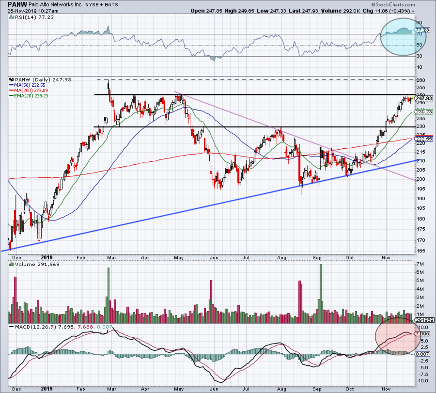Click the 'Dec' label on bottom axis
Screen dimensions: 436x393
(16, 389)
